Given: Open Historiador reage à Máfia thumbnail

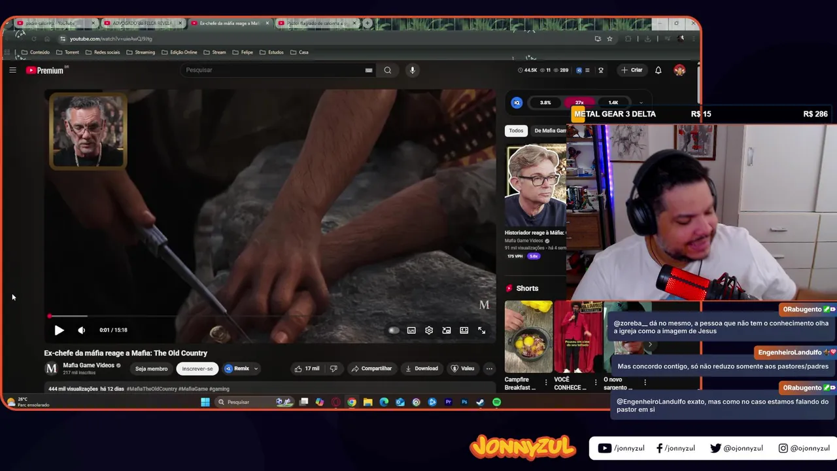Looking at the screenshot, I should pos(536,185).
